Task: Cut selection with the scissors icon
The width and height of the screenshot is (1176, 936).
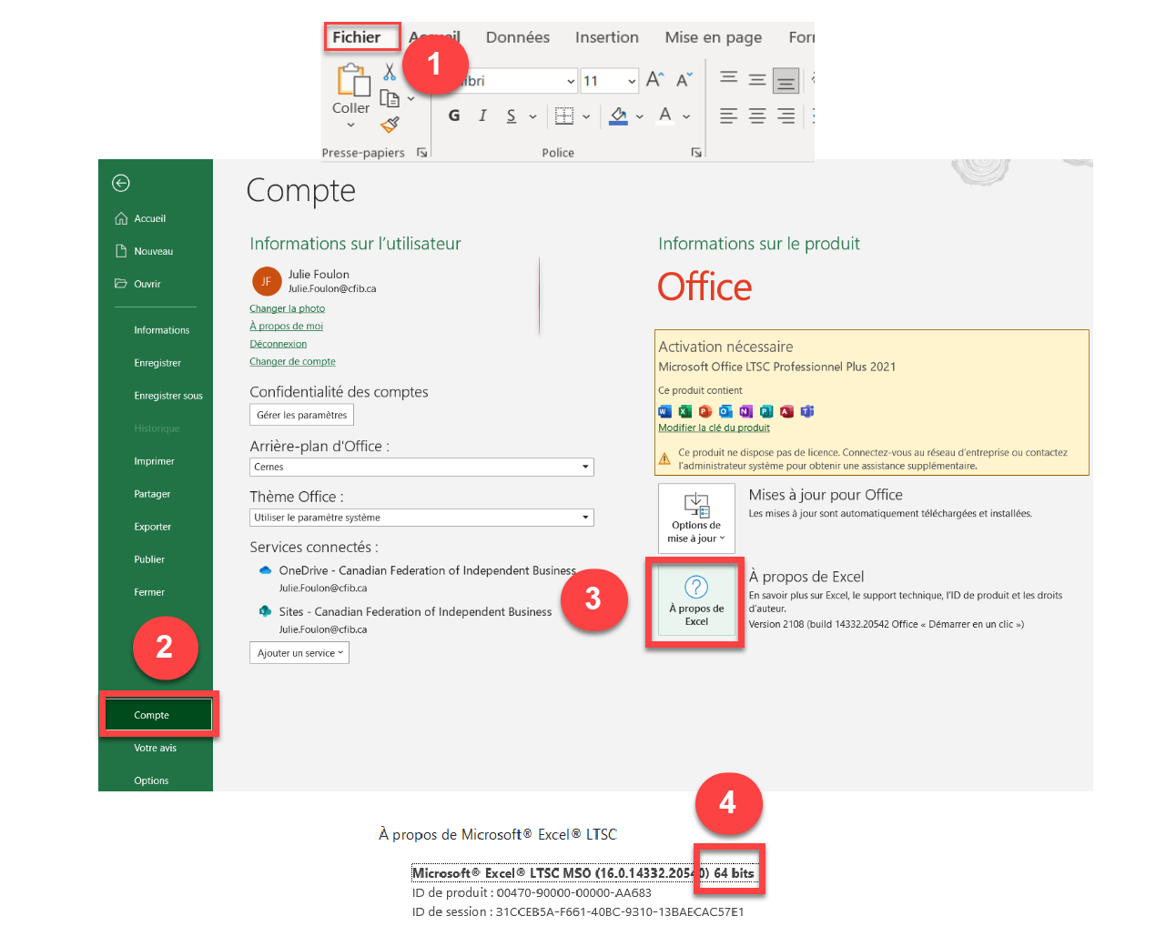Action: tap(390, 72)
